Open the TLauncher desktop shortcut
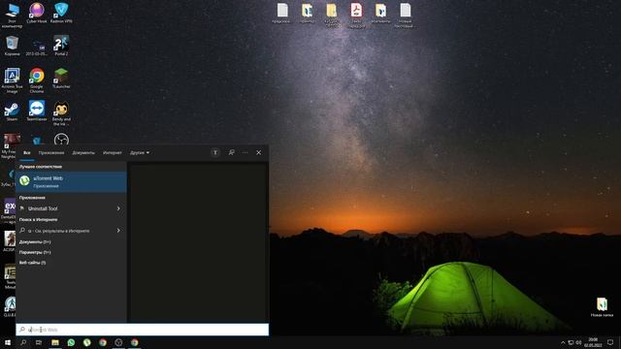Image resolution: width=621 pixels, height=349 pixels. [61, 78]
